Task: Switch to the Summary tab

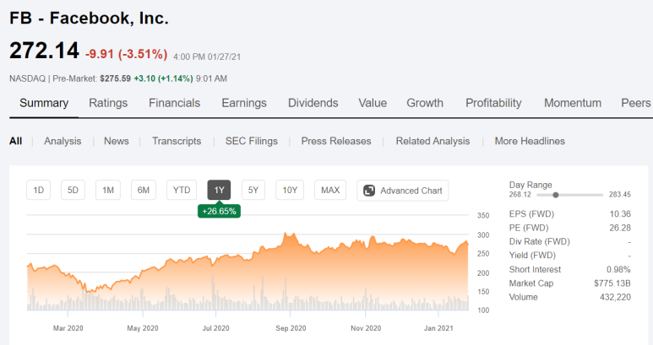Action: 44,103
